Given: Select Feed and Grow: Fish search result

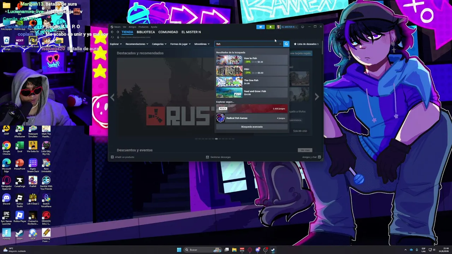Looking at the screenshot, I should pos(252,93).
